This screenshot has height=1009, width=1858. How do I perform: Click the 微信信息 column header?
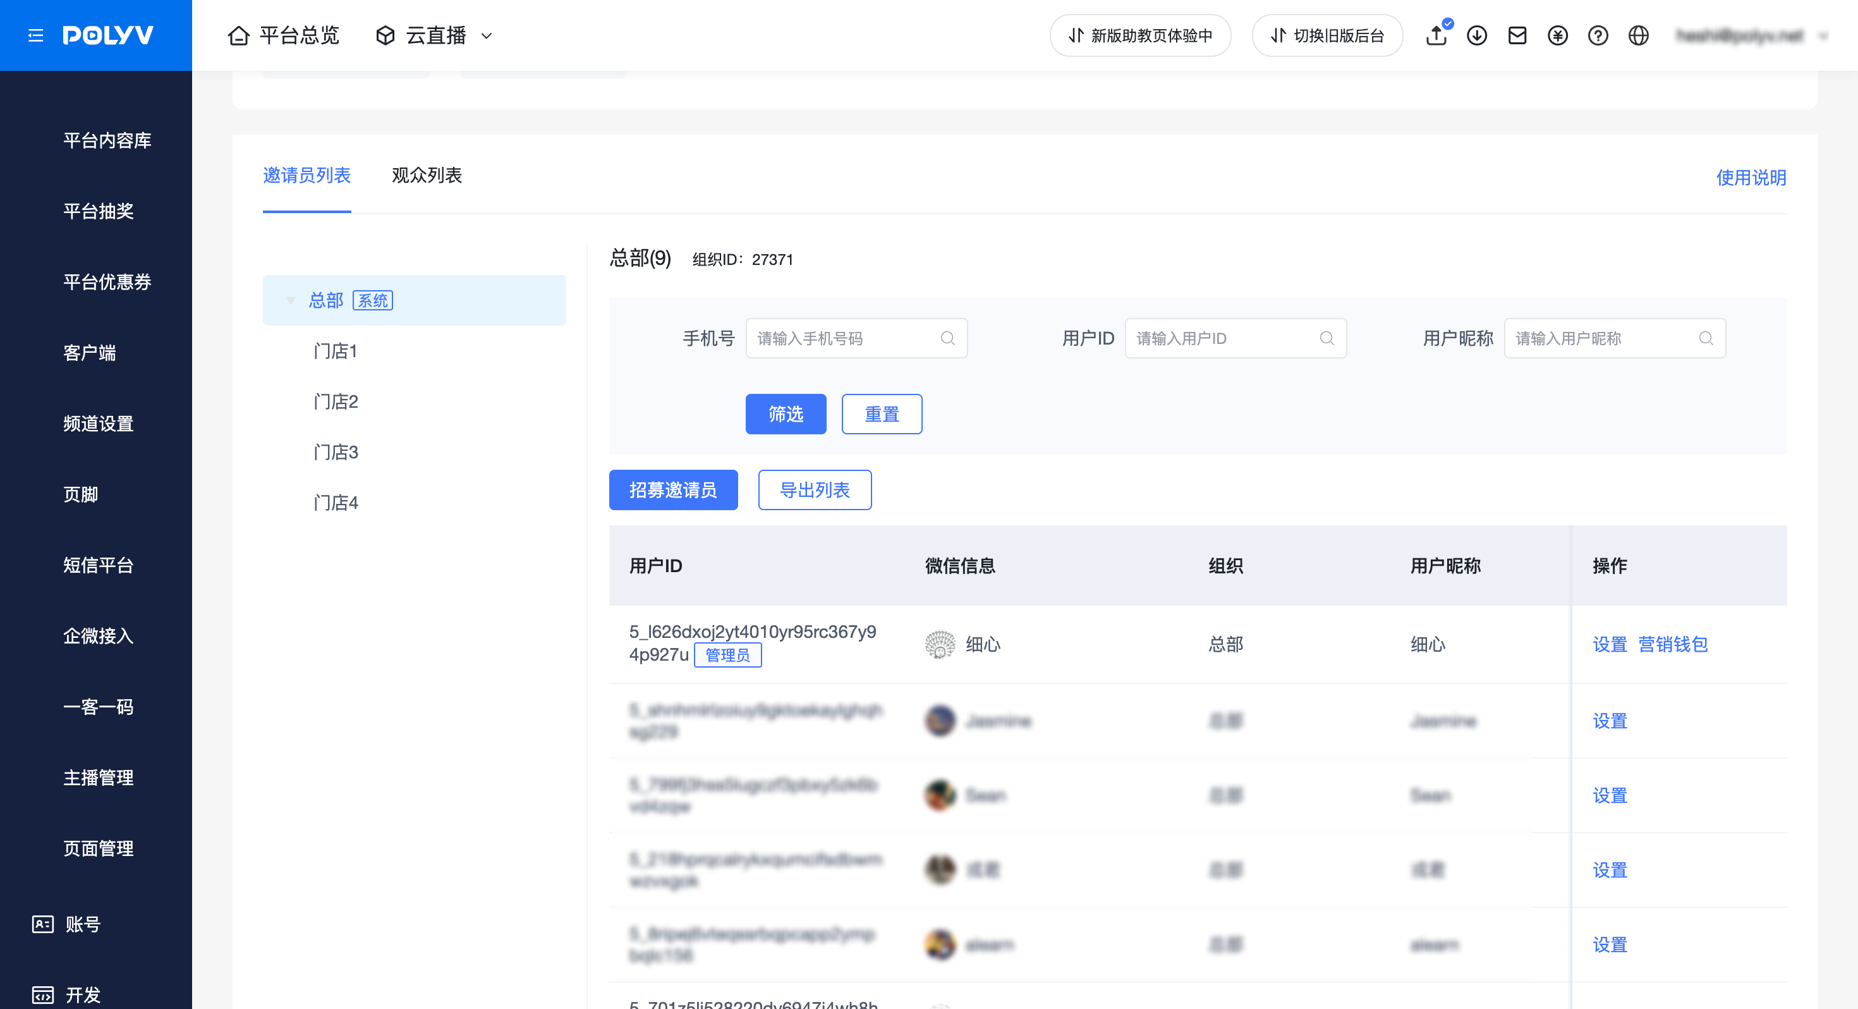click(960, 566)
